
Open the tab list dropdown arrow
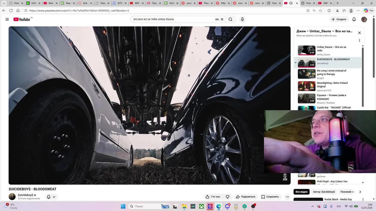coord(4,3)
